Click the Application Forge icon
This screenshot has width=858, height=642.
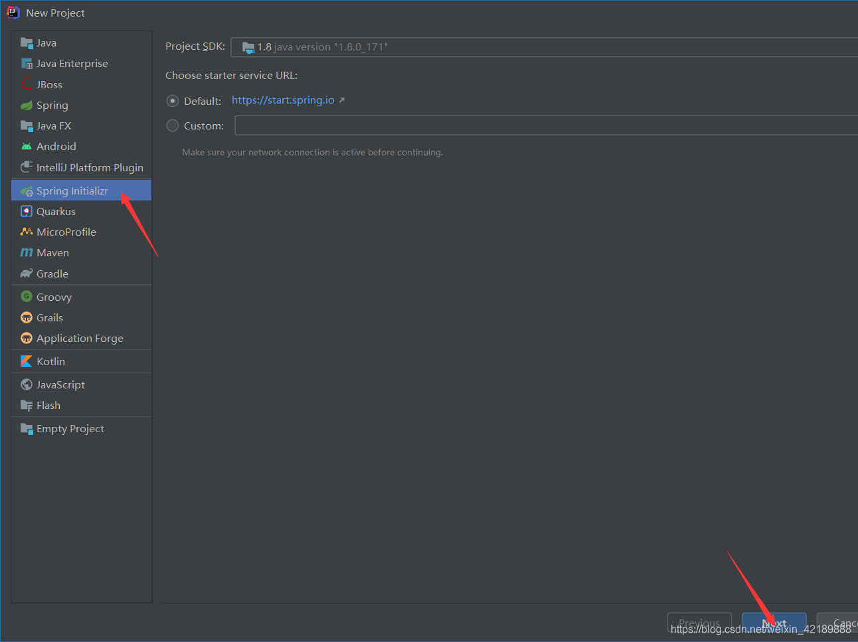[x=27, y=338]
